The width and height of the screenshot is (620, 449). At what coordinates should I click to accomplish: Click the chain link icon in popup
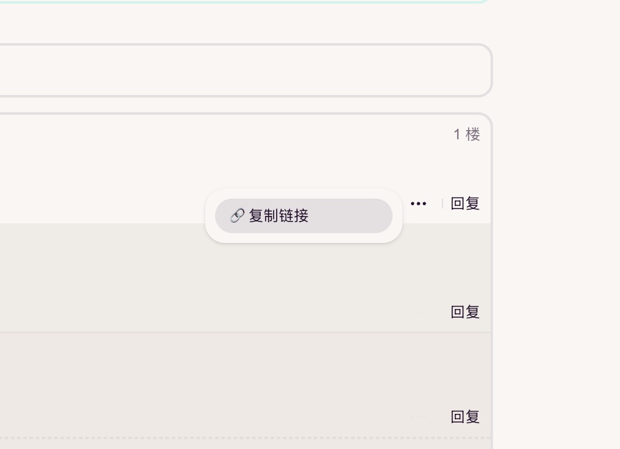coord(237,216)
